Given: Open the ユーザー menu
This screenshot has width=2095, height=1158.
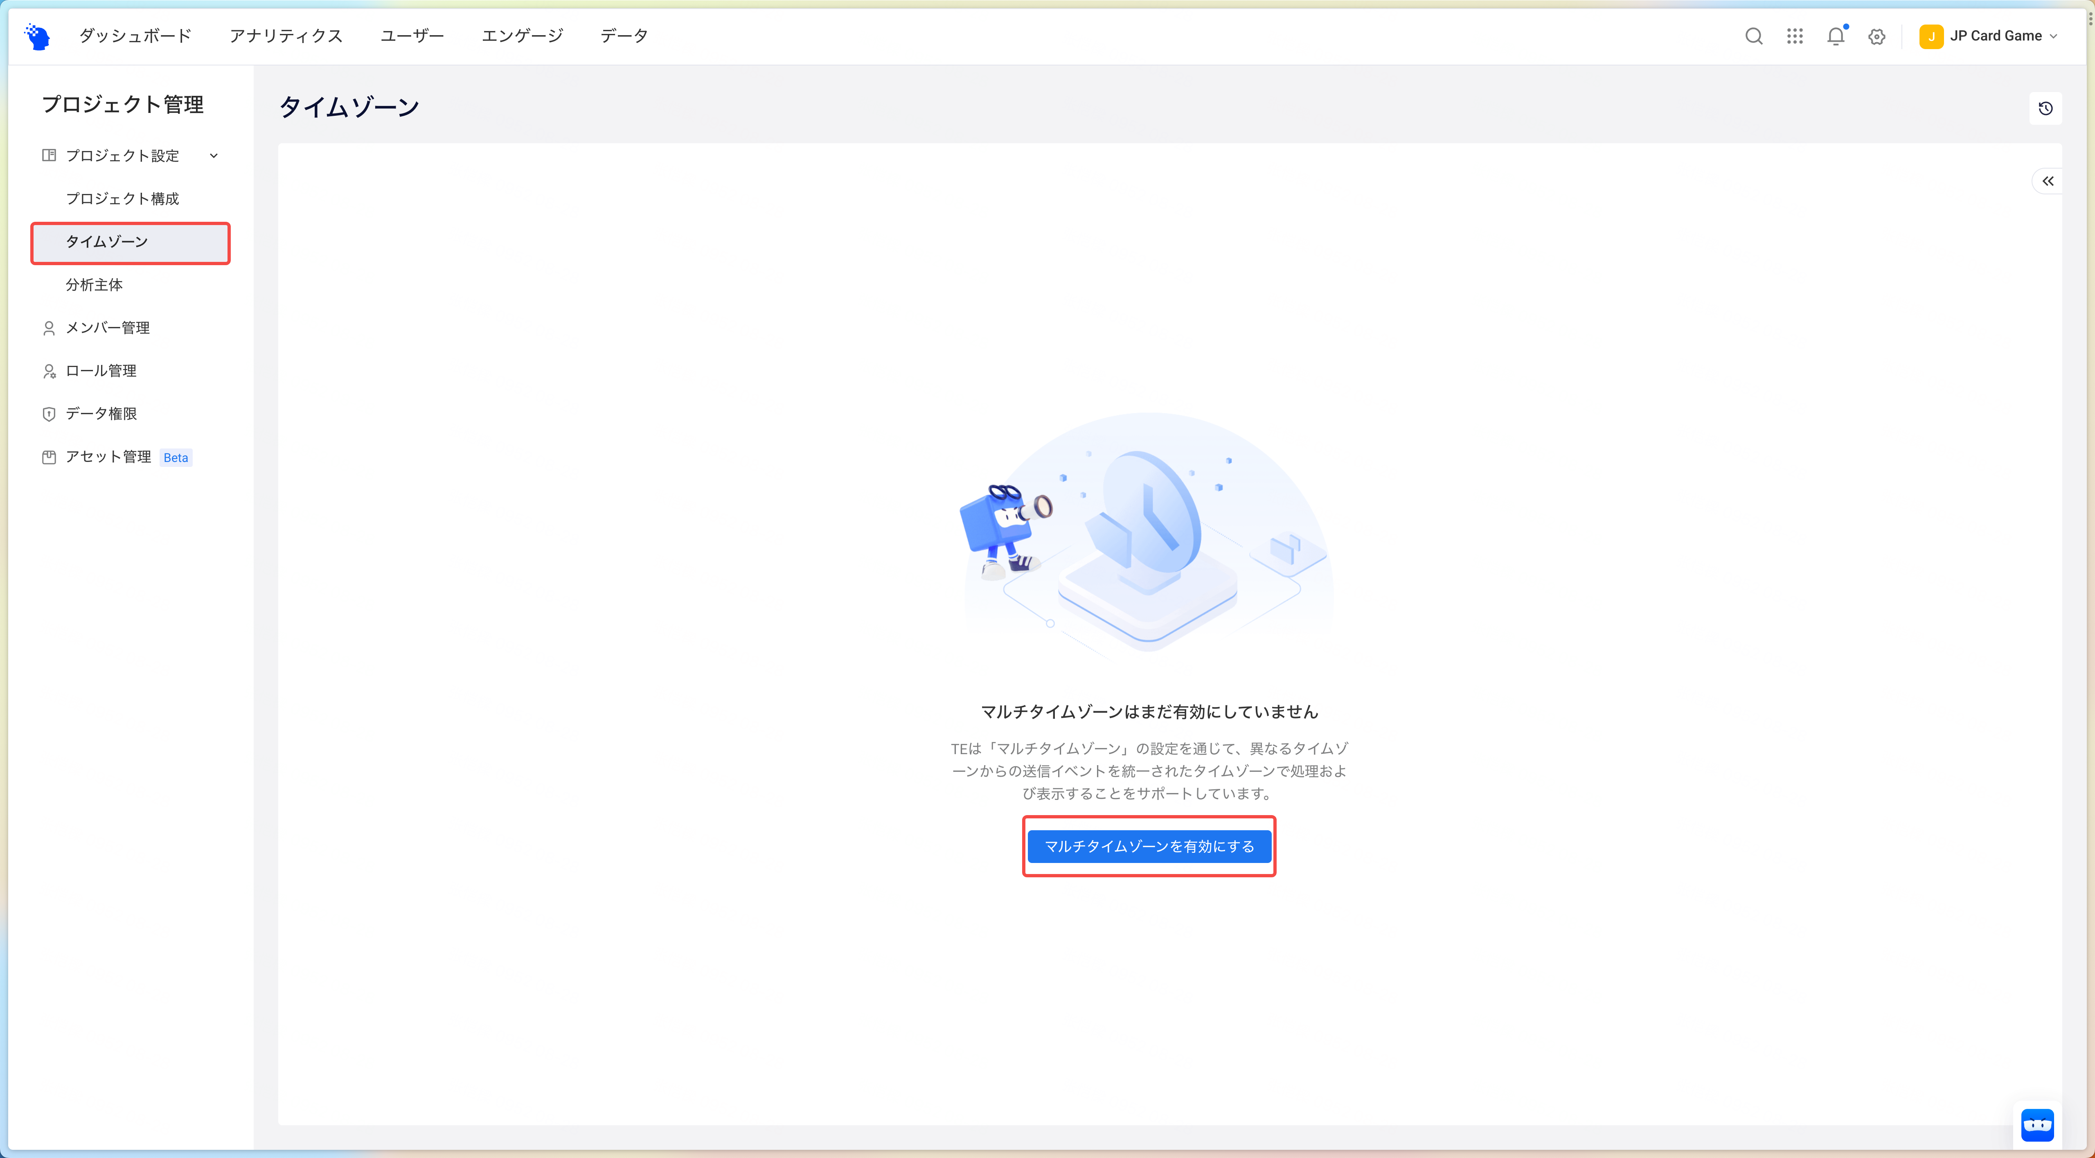Looking at the screenshot, I should tap(412, 36).
